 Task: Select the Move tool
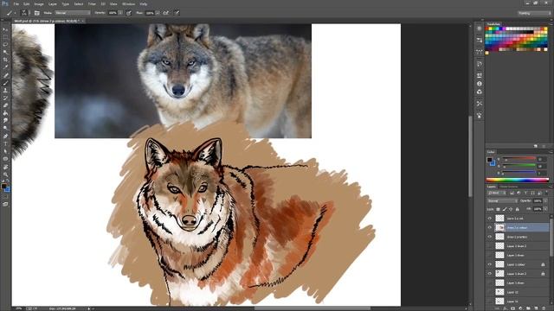coord(5,29)
